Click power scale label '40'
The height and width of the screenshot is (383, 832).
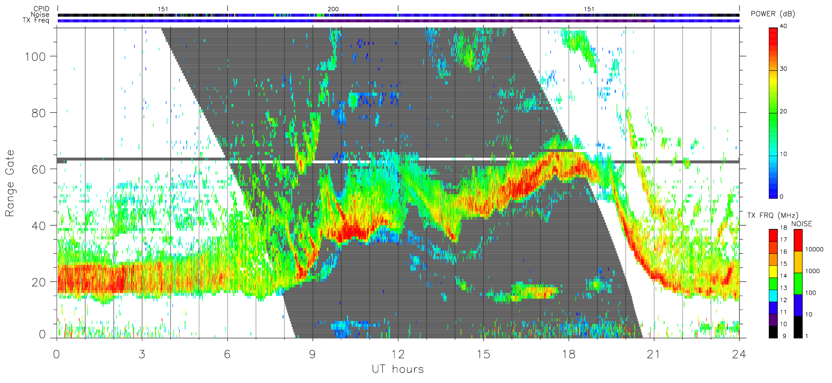coord(783,26)
